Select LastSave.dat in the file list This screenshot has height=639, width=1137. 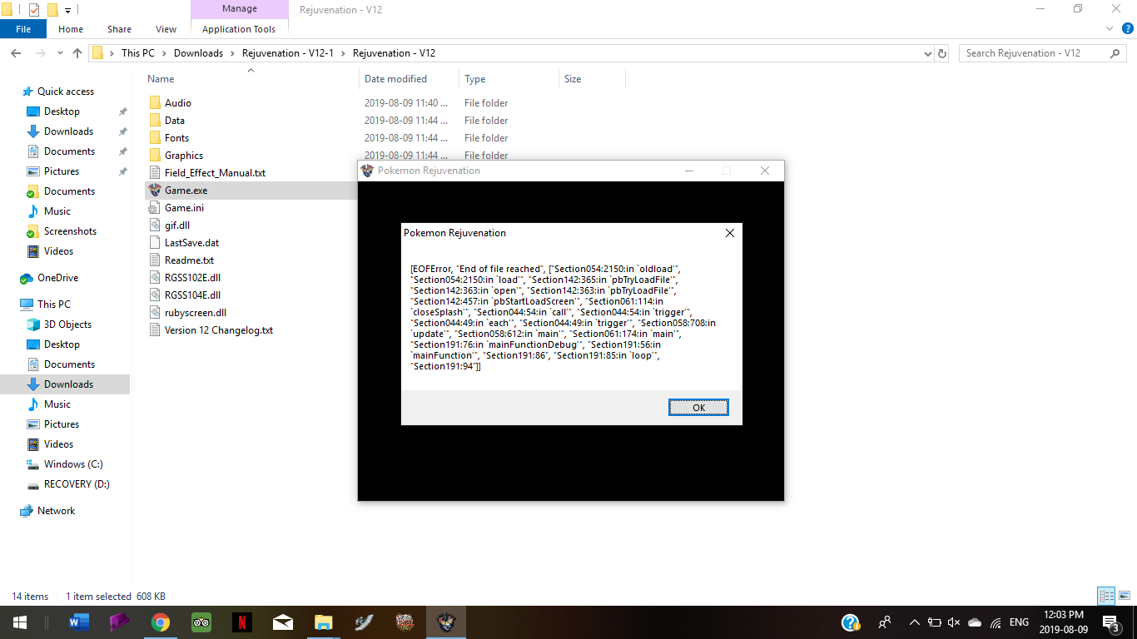point(191,243)
